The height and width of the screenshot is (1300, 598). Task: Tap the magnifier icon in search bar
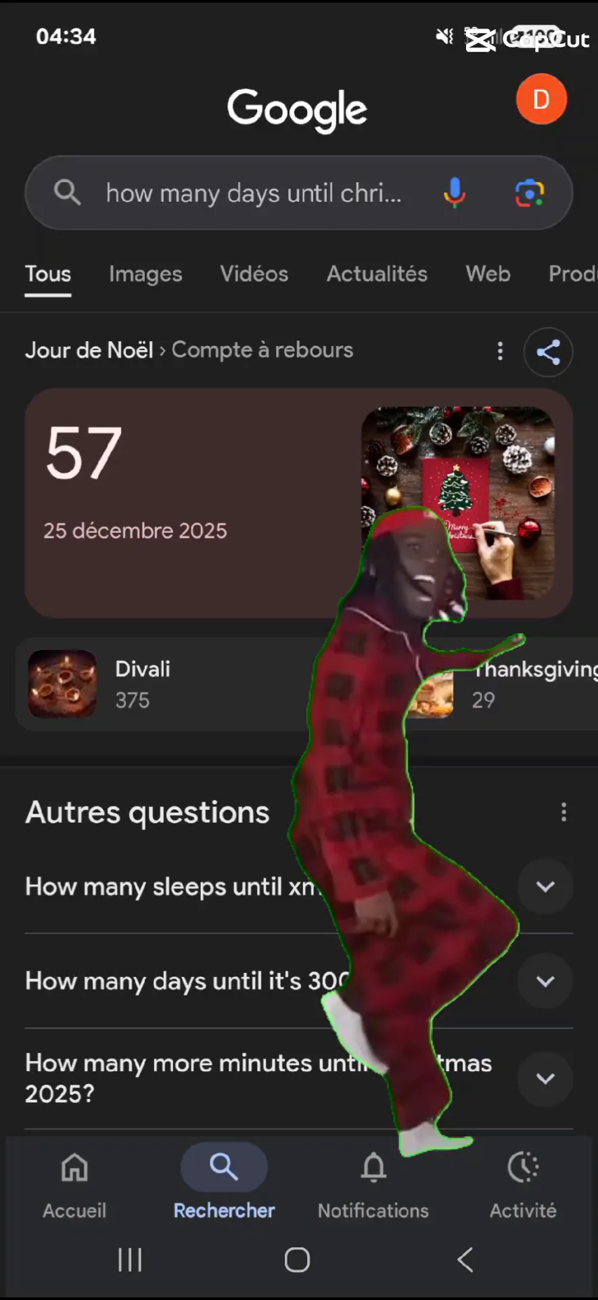pyautogui.click(x=67, y=193)
